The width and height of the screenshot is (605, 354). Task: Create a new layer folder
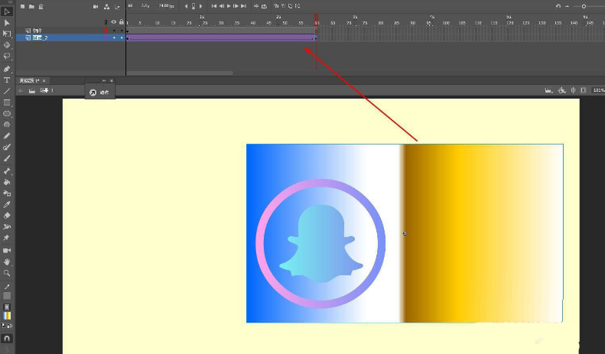coord(31,7)
